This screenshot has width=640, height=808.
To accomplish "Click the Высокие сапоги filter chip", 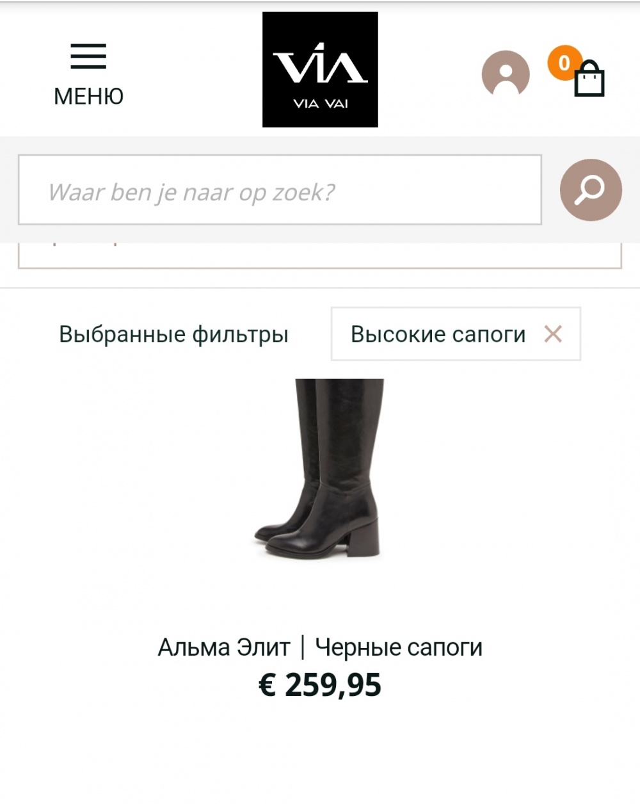I will pyautogui.click(x=456, y=334).
